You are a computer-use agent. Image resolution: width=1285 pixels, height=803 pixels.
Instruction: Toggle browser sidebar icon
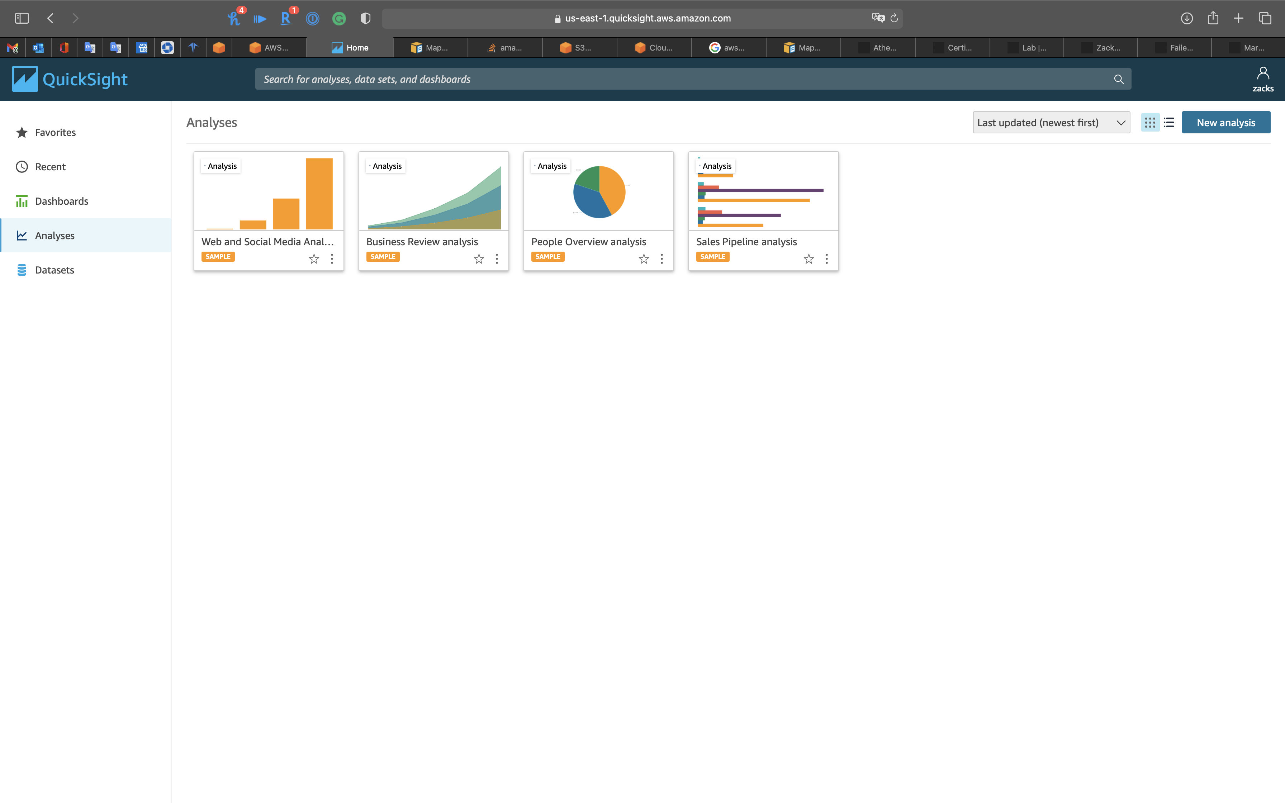pos(22,18)
